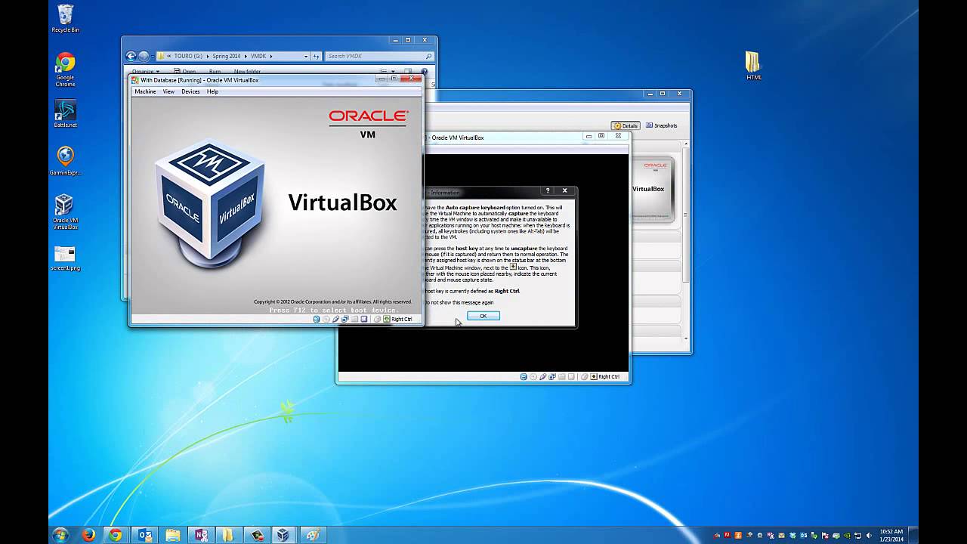Image resolution: width=967 pixels, height=544 pixels.
Task: Go back in the VMDK Explorer window
Action: [x=131, y=56]
